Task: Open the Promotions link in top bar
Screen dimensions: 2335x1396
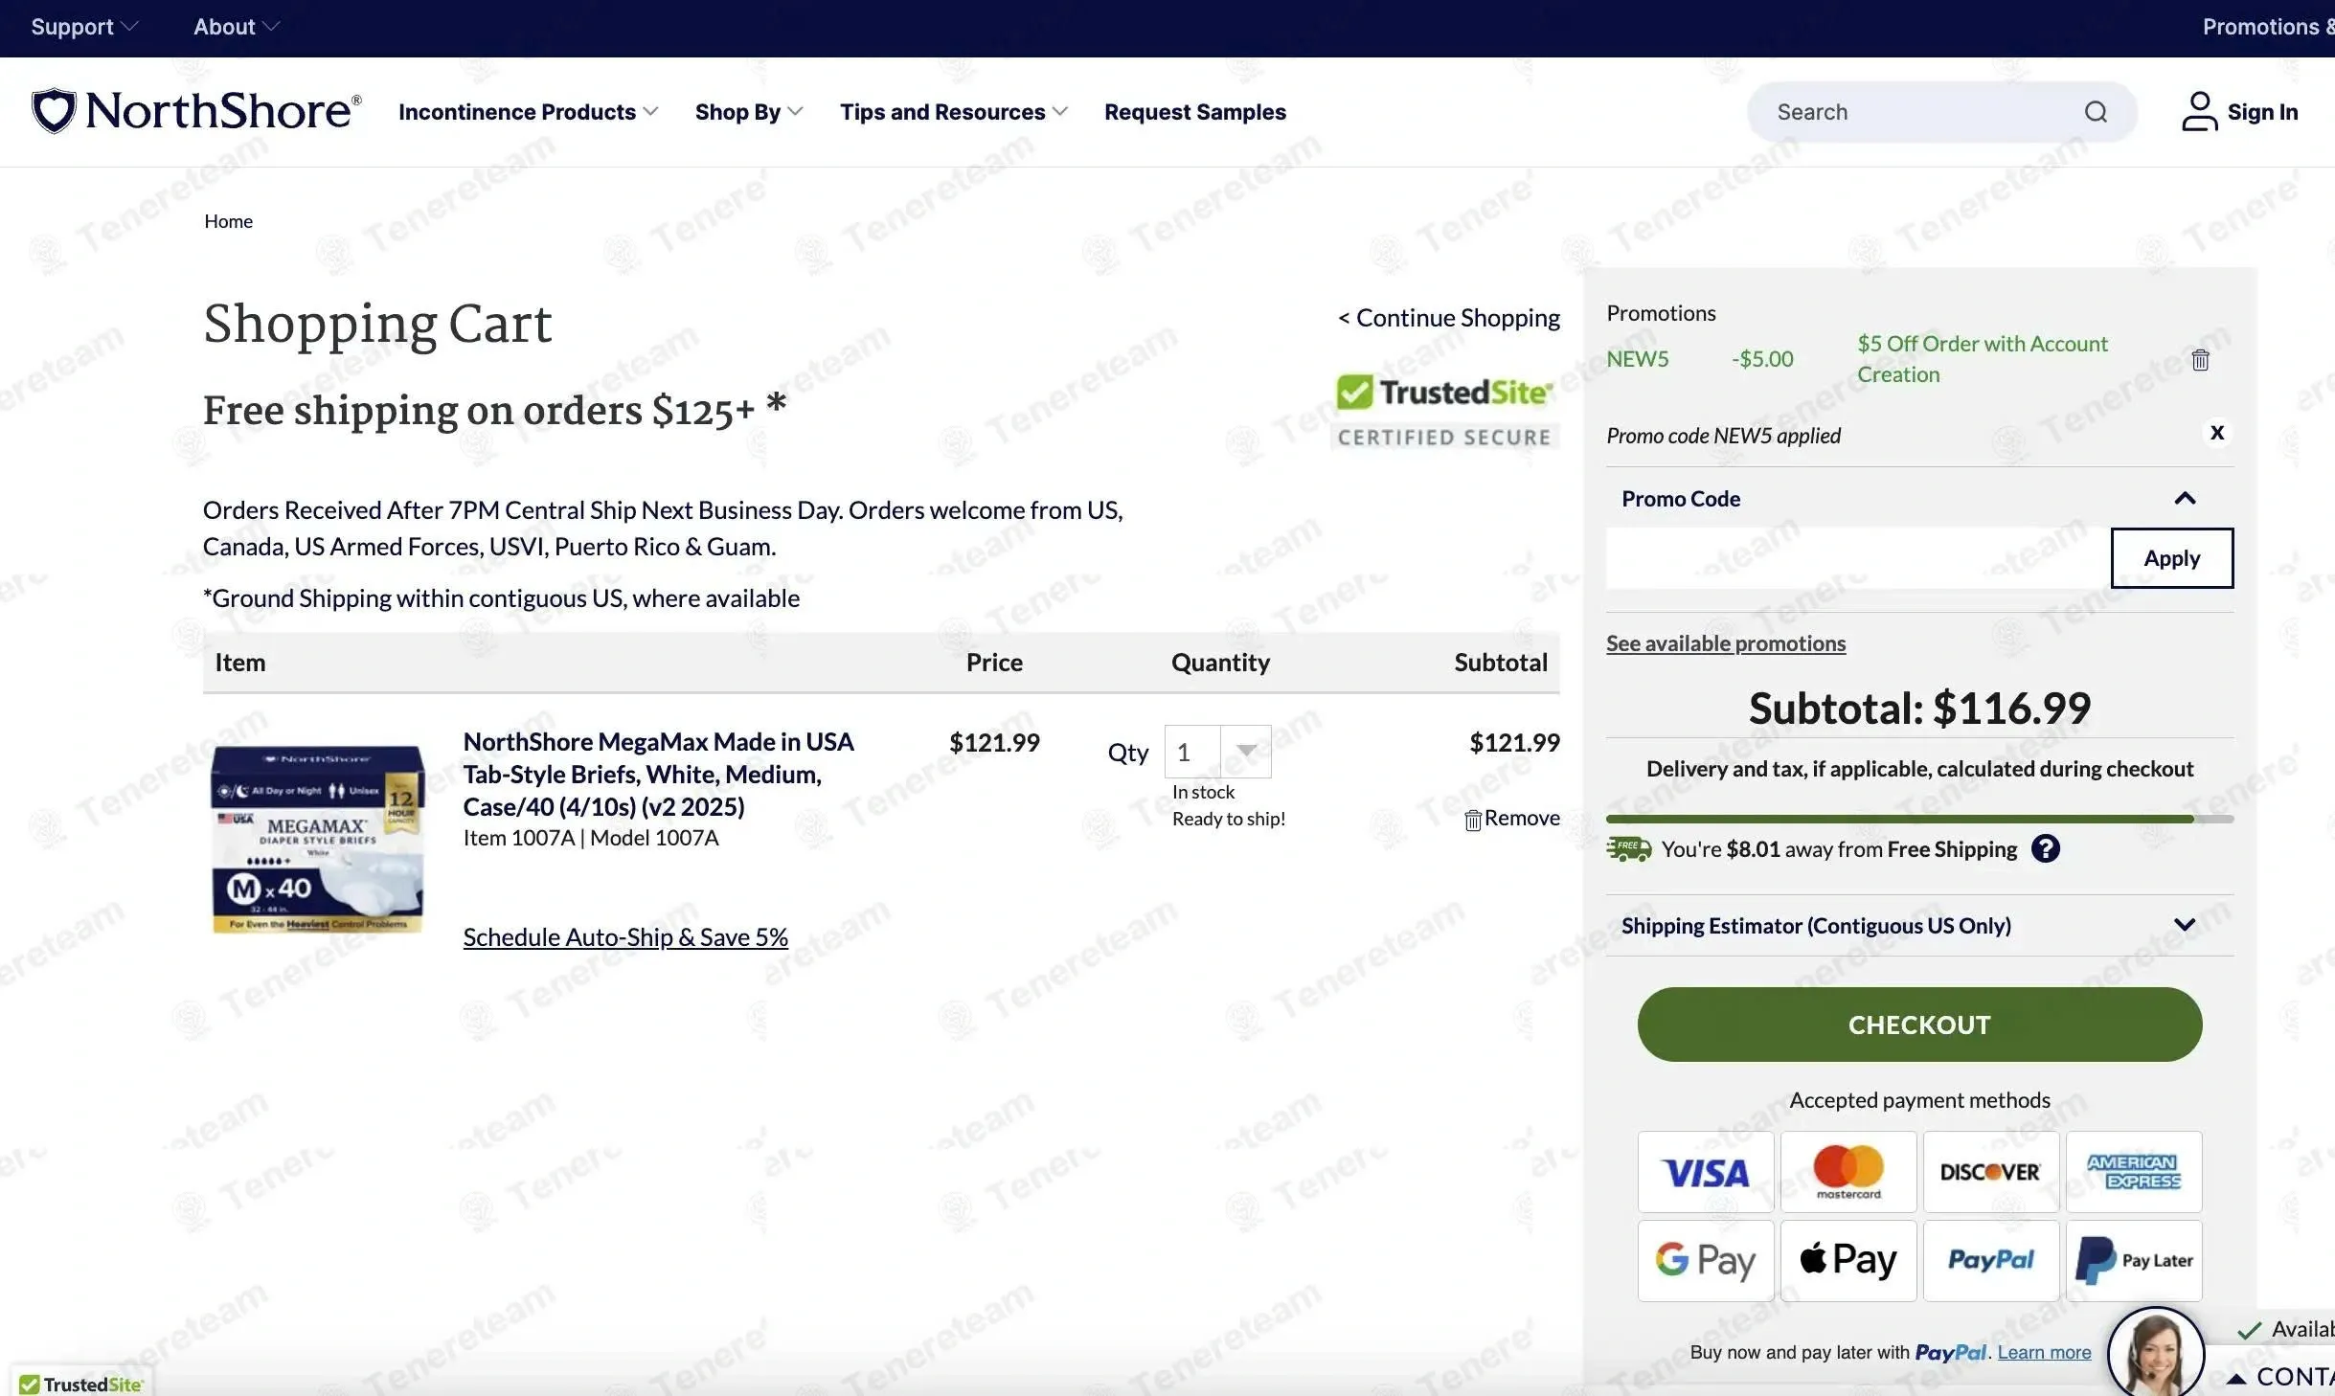Action: click(2267, 27)
